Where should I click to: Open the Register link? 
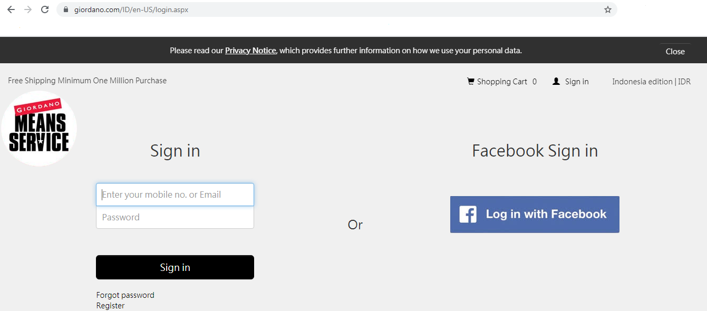pyautogui.click(x=110, y=306)
